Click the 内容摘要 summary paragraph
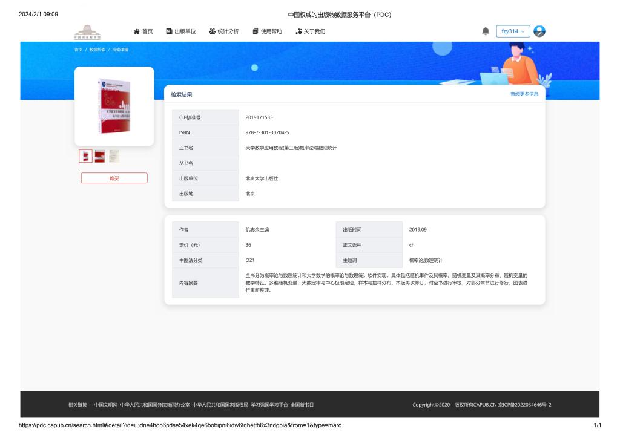 pyautogui.click(x=387, y=283)
